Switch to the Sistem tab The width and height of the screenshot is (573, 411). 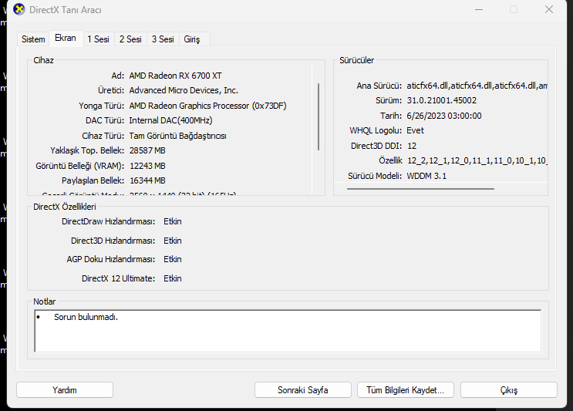[33, 39]
